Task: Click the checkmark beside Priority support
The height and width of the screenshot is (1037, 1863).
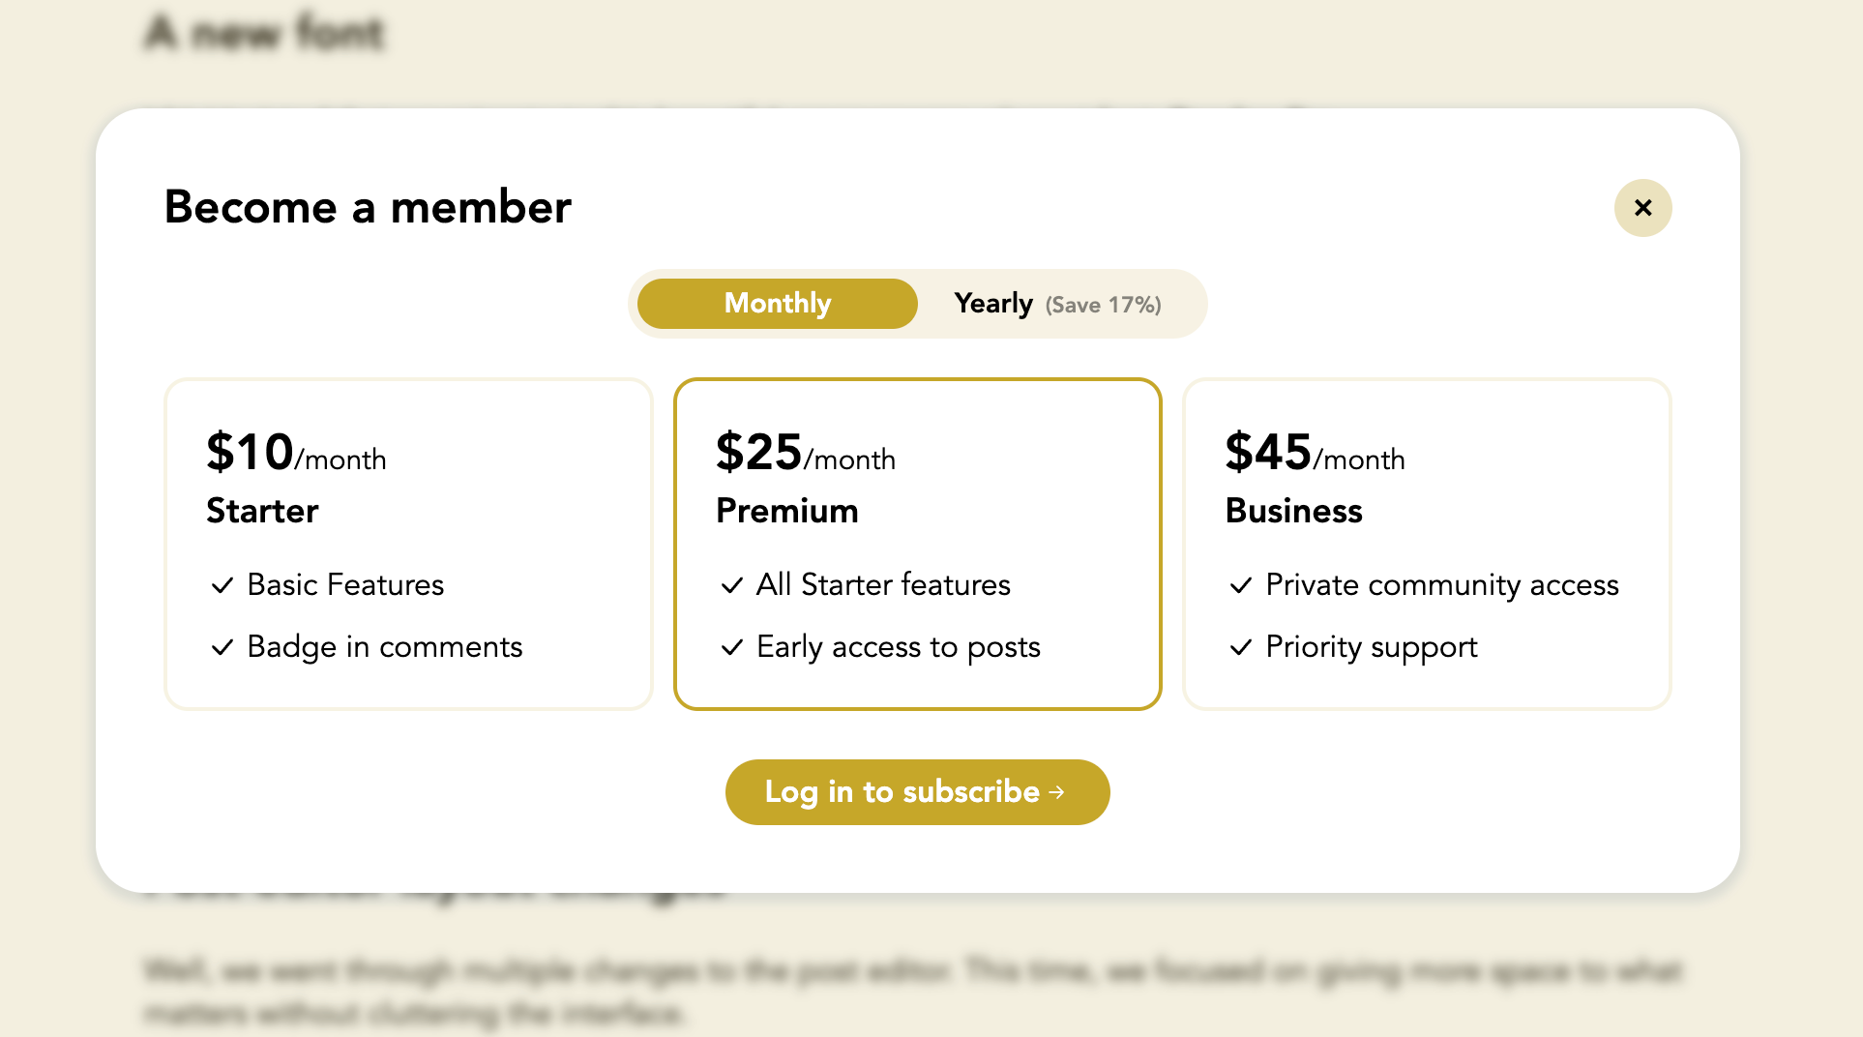Action: point(1241,647)
